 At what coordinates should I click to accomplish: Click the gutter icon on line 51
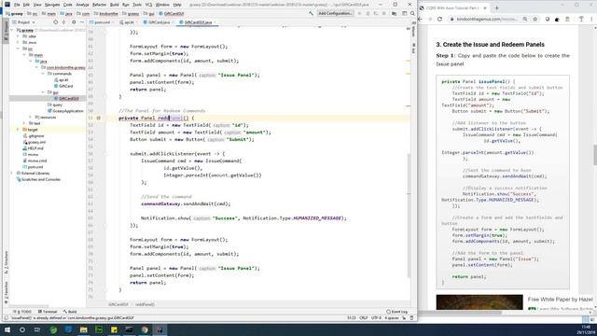click(99, 119)
